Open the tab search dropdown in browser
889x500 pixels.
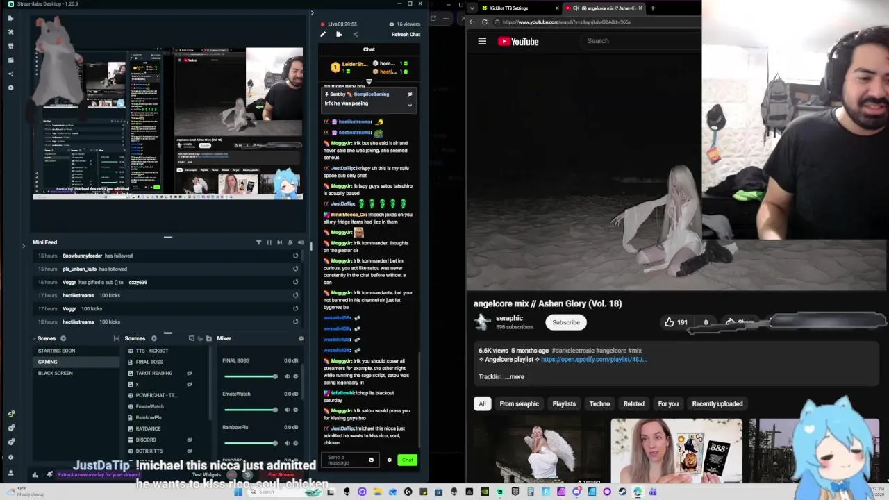tap(472, 8)
